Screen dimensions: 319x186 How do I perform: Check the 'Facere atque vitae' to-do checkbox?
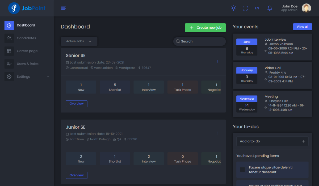coord(242,170)
